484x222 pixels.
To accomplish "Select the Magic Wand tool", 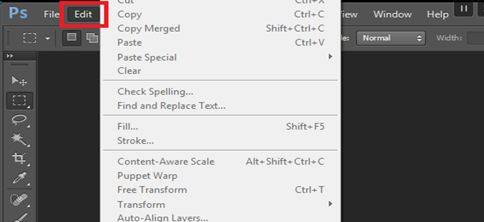I will pyautogui.click(x=19, y=139).
